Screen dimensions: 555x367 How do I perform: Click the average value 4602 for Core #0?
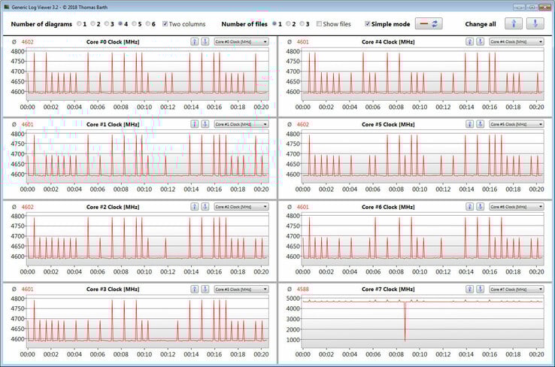(27, 42)
